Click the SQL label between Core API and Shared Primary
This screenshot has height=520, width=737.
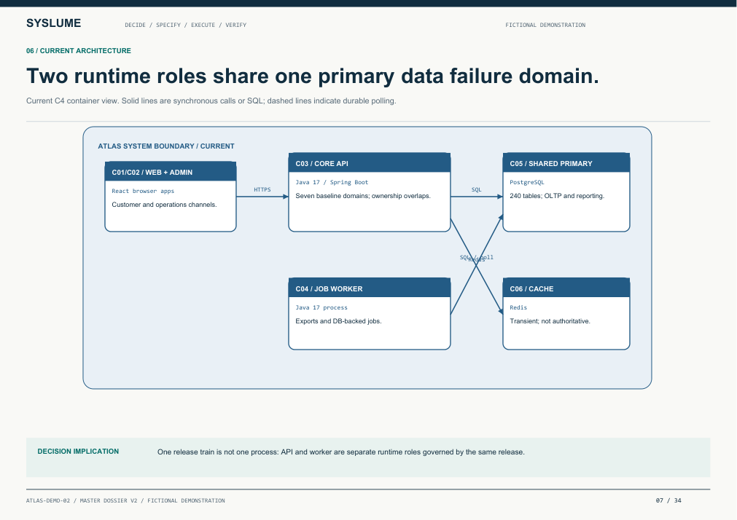477,190
